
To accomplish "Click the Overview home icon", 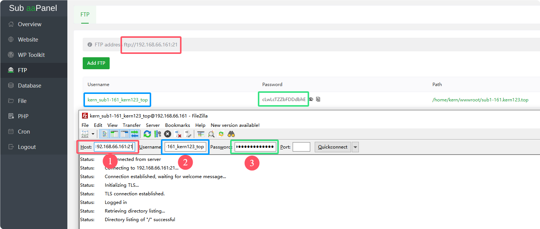I will (x=11, y=24).
